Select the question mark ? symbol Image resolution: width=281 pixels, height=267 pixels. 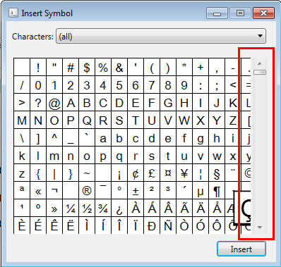point(38,103)
